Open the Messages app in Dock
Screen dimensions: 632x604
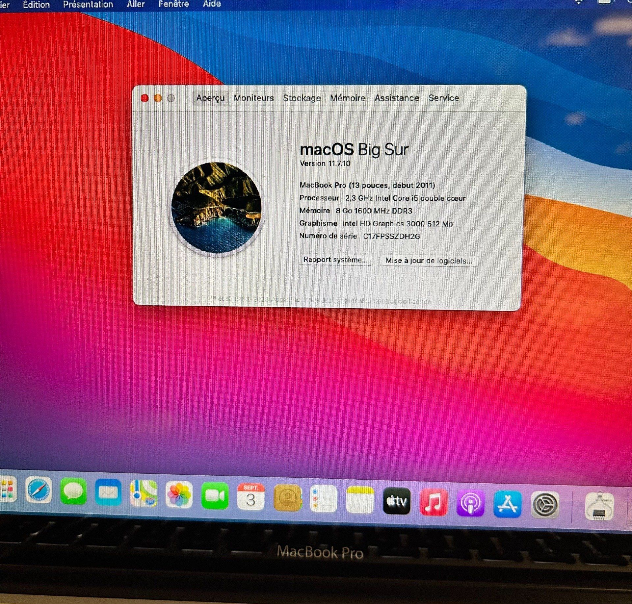tap(73, 491)
